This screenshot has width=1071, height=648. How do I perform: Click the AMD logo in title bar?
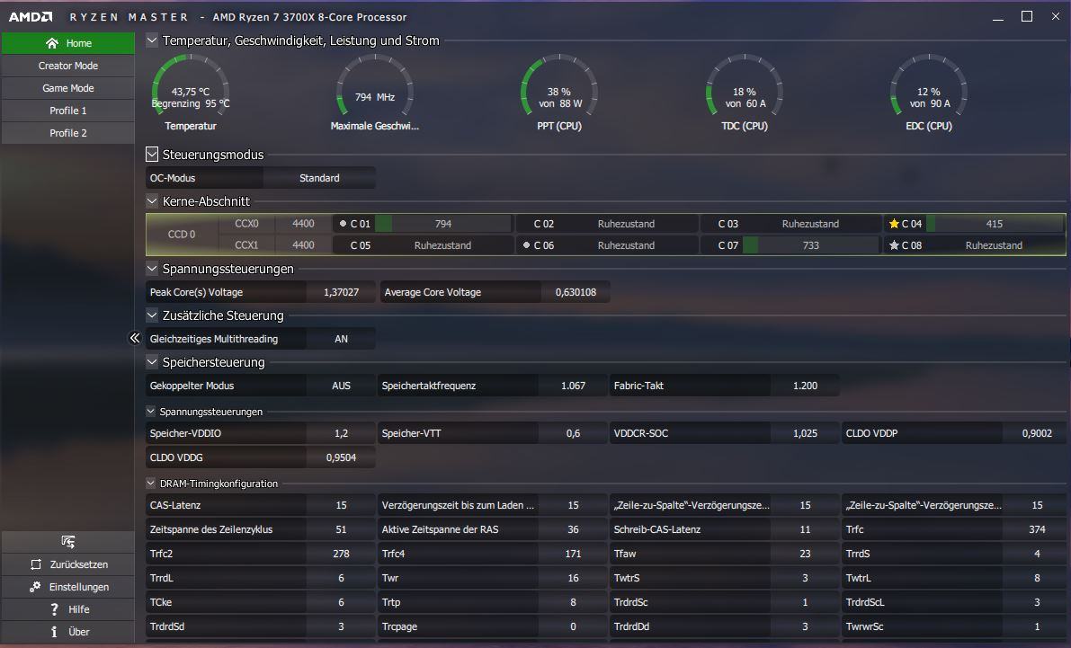click(x=31, y=16)
